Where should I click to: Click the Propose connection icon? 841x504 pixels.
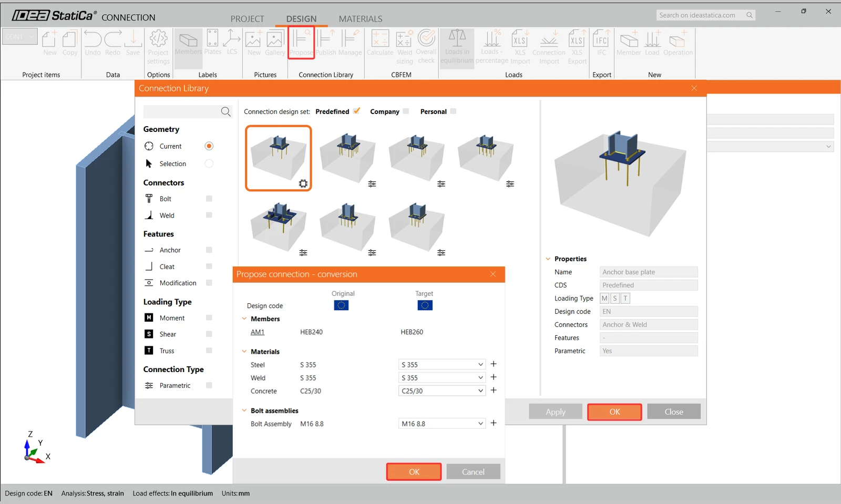point(301,43)
